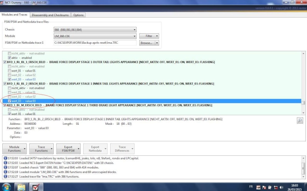This screenshot has width=307, height=191.
Task: Expand the Module Functions dropdown arrow
Action: (25, 149)
